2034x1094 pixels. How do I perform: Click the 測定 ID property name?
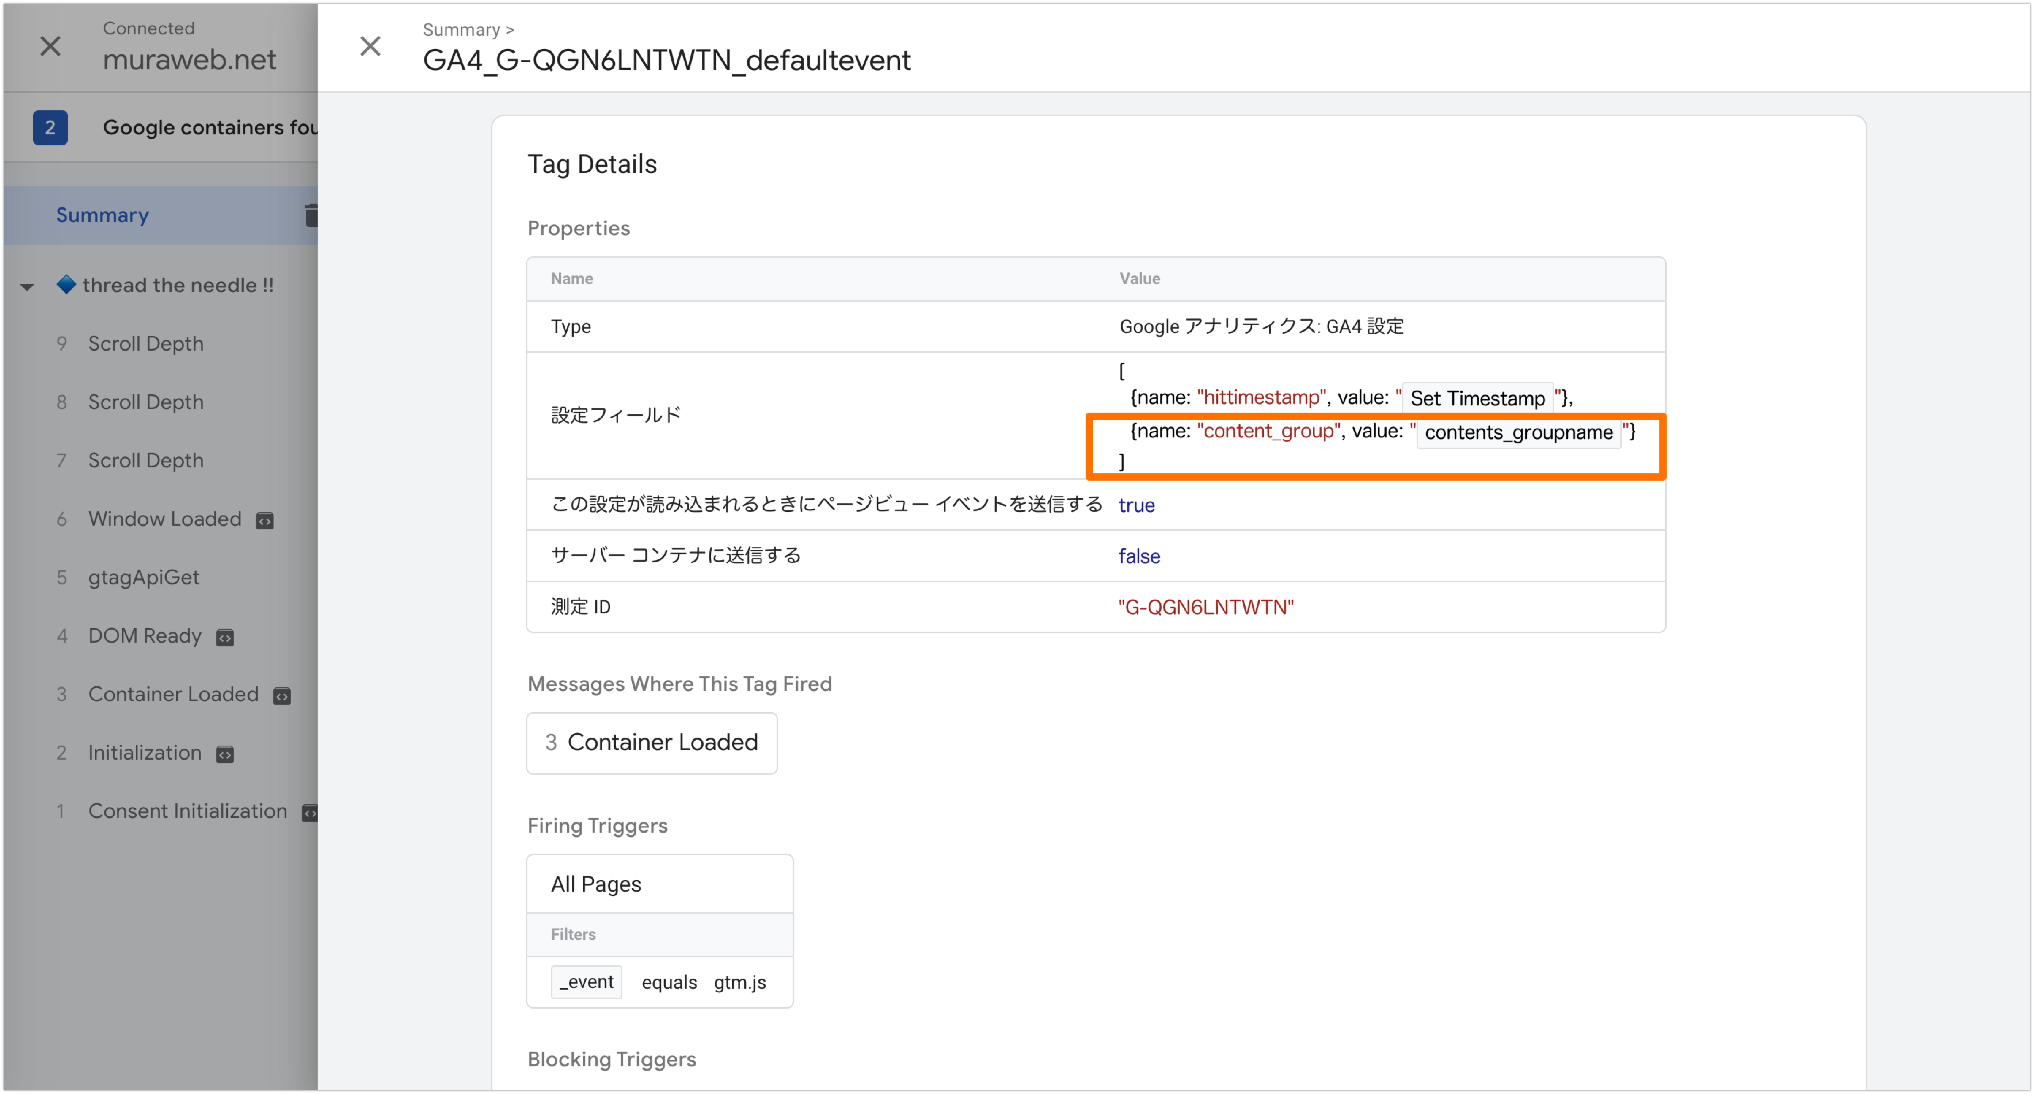click(580, 607)
